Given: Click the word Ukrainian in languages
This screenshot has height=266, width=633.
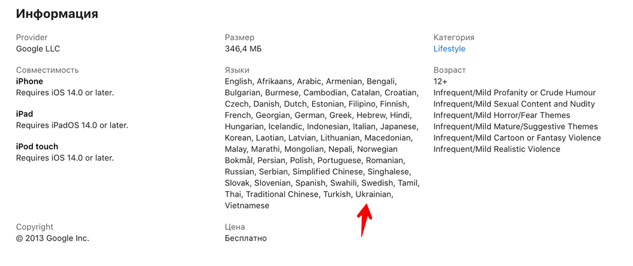Looking at the screenshot, I should [374, 194].
